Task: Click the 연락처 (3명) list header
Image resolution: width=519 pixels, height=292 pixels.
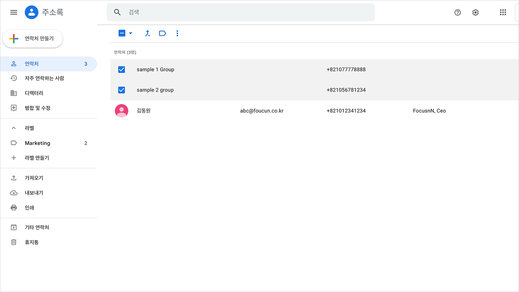Action: [x=125, y=52]
